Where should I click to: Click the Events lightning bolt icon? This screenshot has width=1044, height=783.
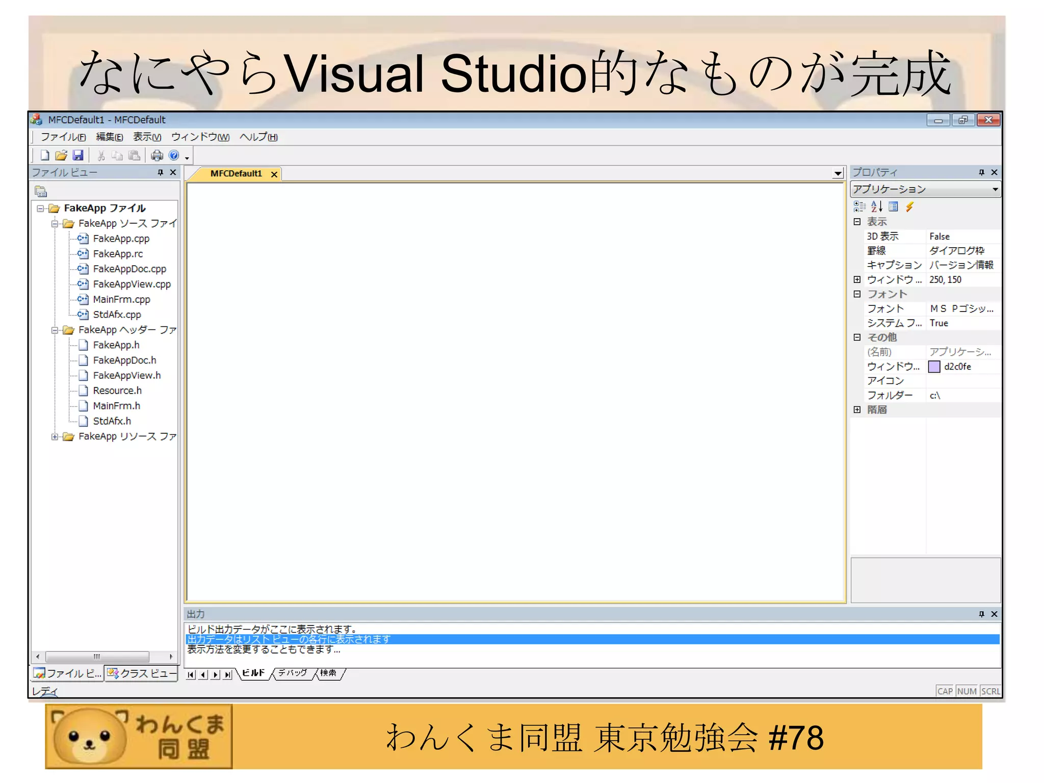tap(910, 206)
